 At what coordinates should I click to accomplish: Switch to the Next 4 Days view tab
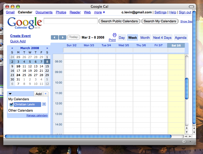point(162,38)
